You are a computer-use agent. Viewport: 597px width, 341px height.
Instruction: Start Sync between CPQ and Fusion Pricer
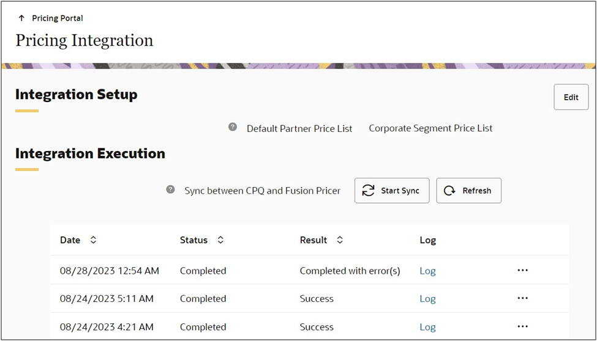point(392,191)
